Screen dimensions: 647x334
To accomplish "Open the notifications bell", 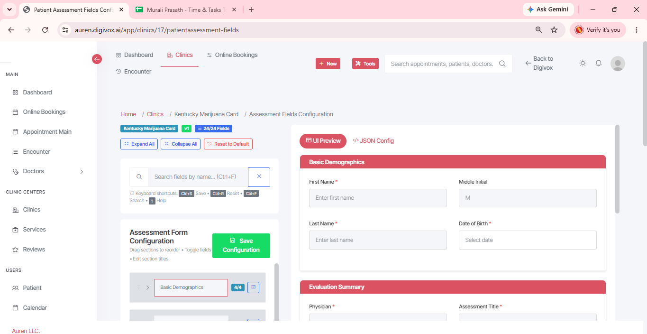I will tap(599, 63).
